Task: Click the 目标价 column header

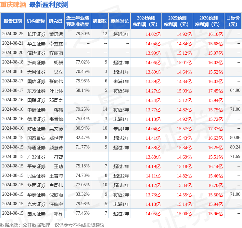Action: tap(233, 21)
